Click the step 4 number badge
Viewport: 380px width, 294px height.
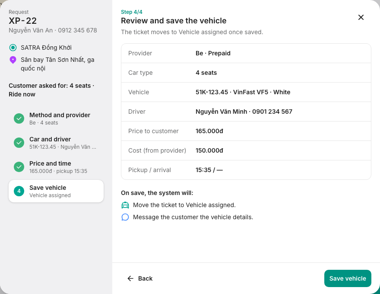click(x=19, y=191)
